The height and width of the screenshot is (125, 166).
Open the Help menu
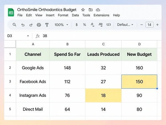pyautogui.click(x=116, y=15)
